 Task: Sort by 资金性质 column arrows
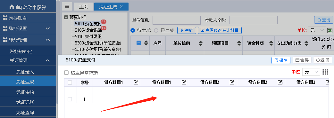271,43
